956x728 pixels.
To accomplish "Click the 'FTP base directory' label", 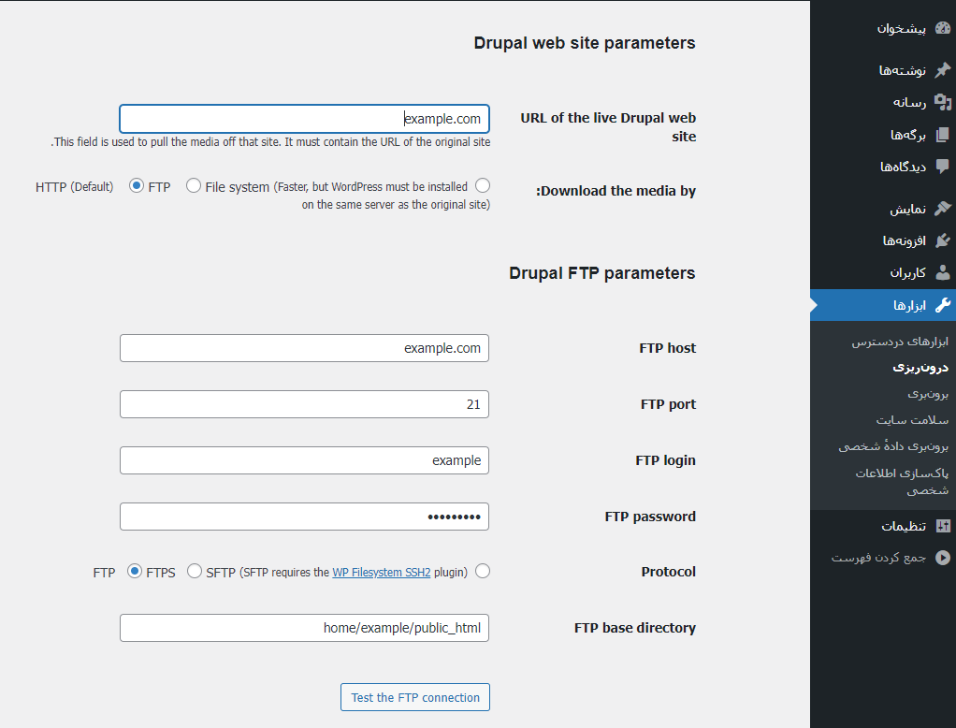I will click(635, 628).
